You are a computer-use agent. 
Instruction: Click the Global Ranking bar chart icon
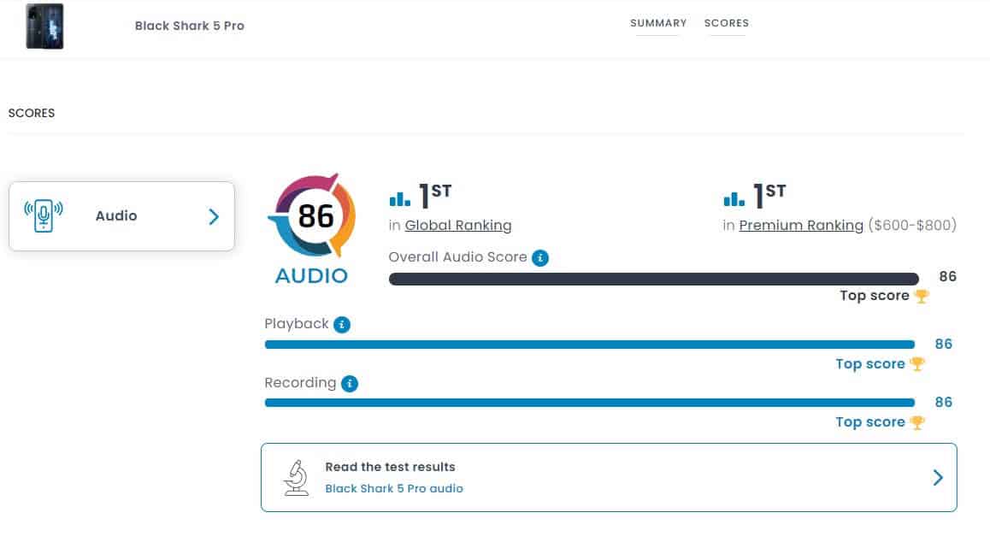click(399, 199)
